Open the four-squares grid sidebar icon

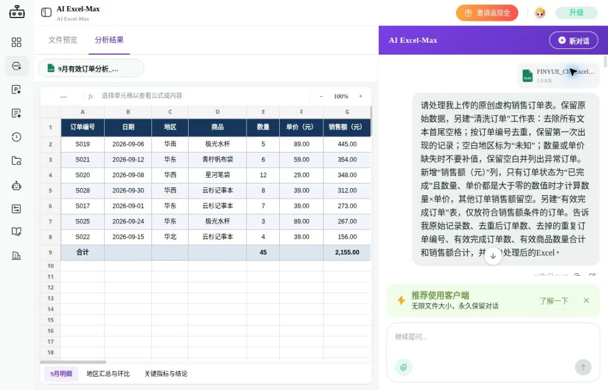[x=16, y=42]
